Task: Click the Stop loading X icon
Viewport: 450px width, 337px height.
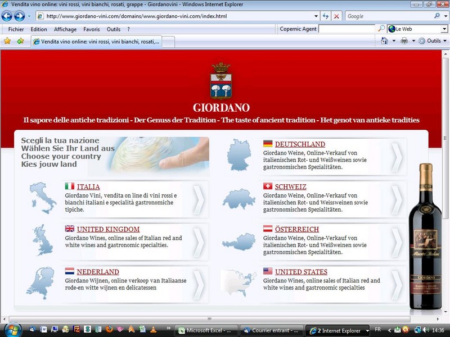Action: (336, 16)
